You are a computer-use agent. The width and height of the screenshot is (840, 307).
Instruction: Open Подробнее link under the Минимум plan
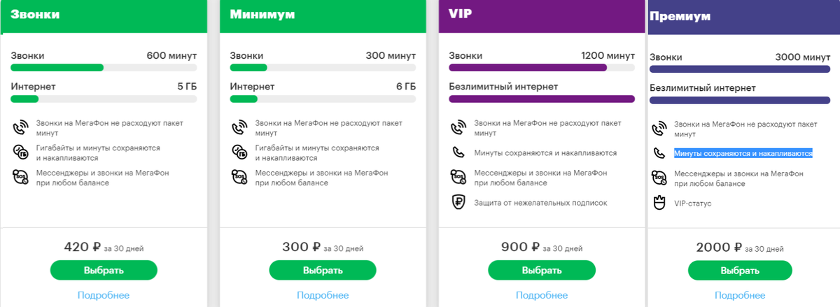(x=323, y=295)
